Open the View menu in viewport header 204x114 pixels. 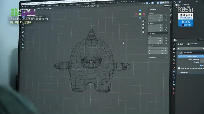38,9
